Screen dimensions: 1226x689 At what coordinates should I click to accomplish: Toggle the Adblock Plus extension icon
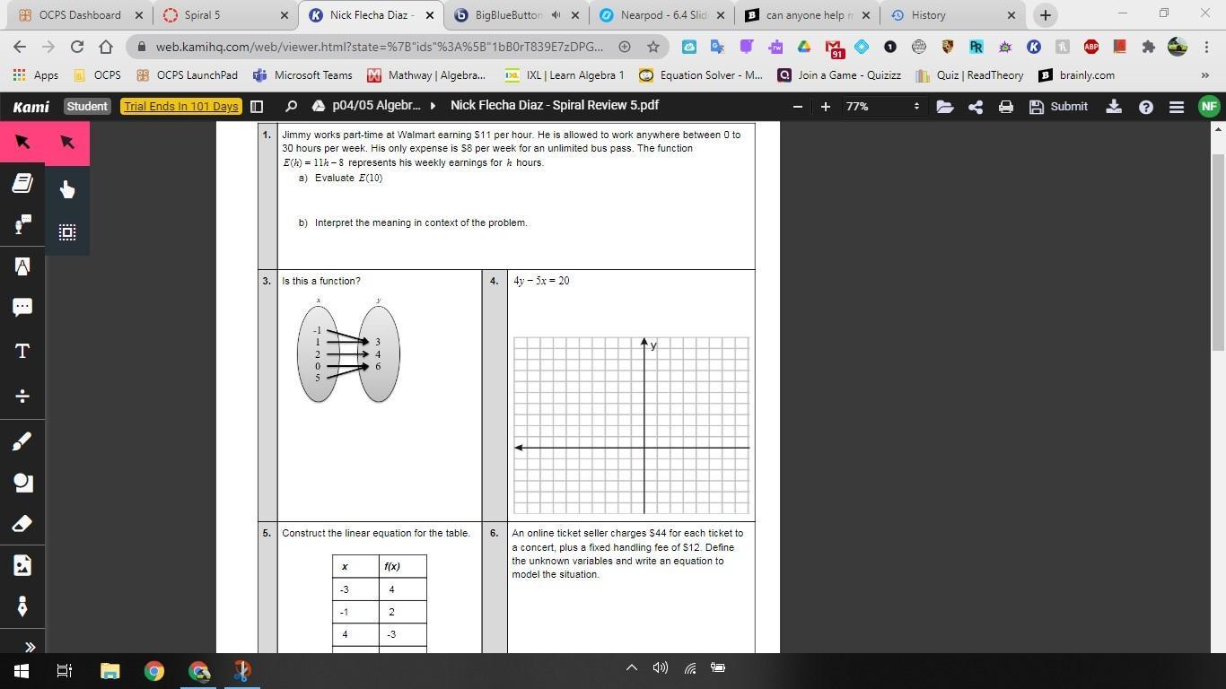pos(1091,47)
